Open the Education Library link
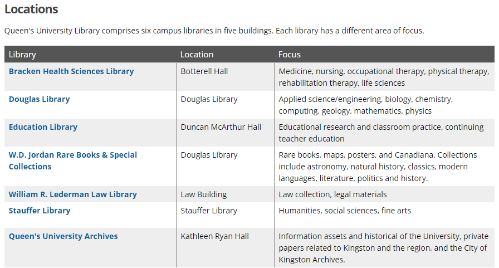Screen dimensions: 499x268 (x=43, y=127)
